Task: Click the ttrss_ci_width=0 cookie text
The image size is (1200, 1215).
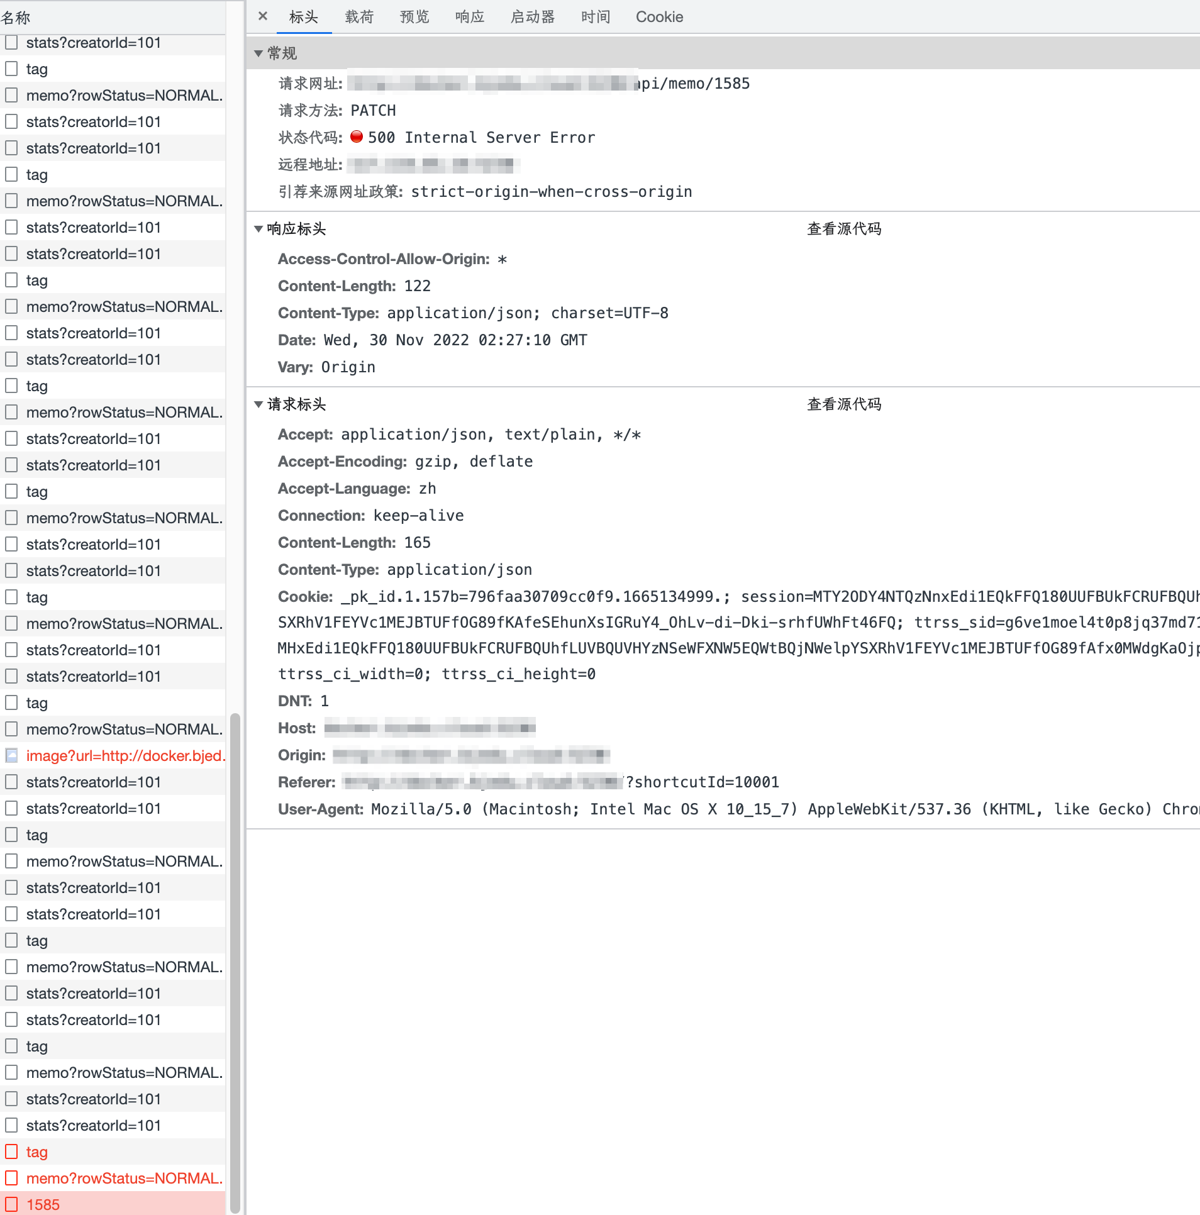Action: point(355,674)
